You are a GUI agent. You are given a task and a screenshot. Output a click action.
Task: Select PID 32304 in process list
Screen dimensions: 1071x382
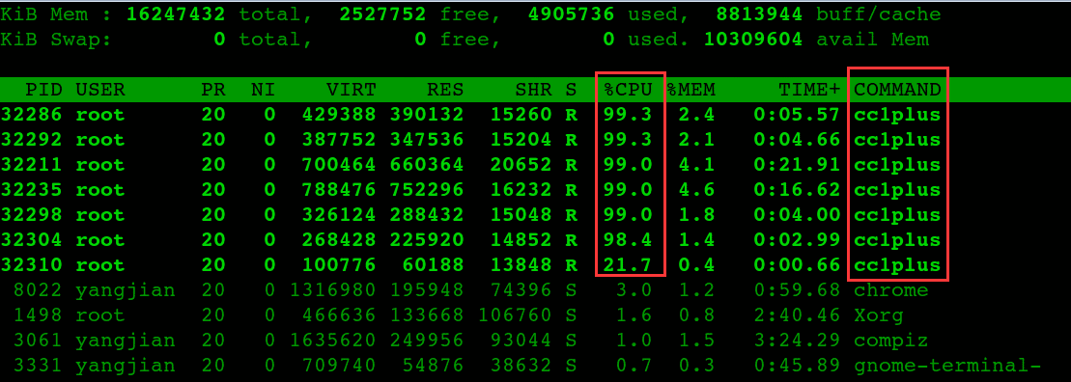32,240
